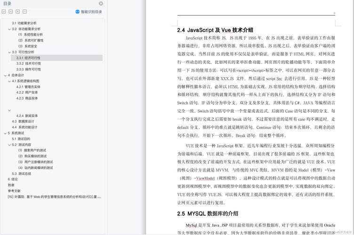Jump to 3.1 功能需求分析
354x235 pixels.
[x=24, y=23]
